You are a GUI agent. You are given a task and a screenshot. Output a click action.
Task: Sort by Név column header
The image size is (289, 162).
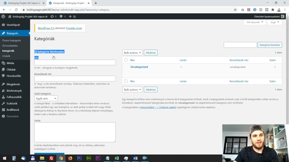(132, 60)
